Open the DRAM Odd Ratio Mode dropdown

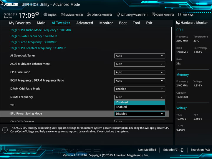(x=140, y=89)
